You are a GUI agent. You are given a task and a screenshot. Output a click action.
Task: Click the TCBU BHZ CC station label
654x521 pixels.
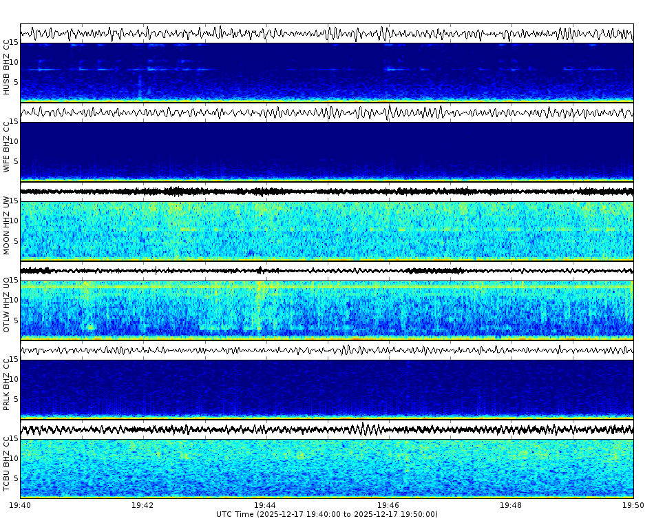click(7, 463)
